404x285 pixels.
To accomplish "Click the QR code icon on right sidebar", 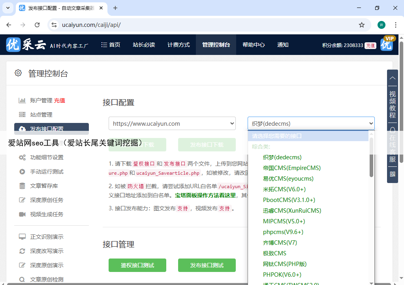I will tap(392, 174).
